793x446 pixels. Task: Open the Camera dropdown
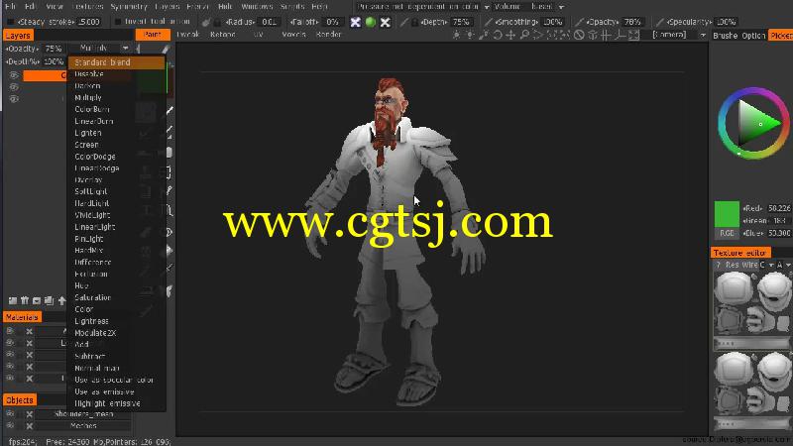pos(678,35)
